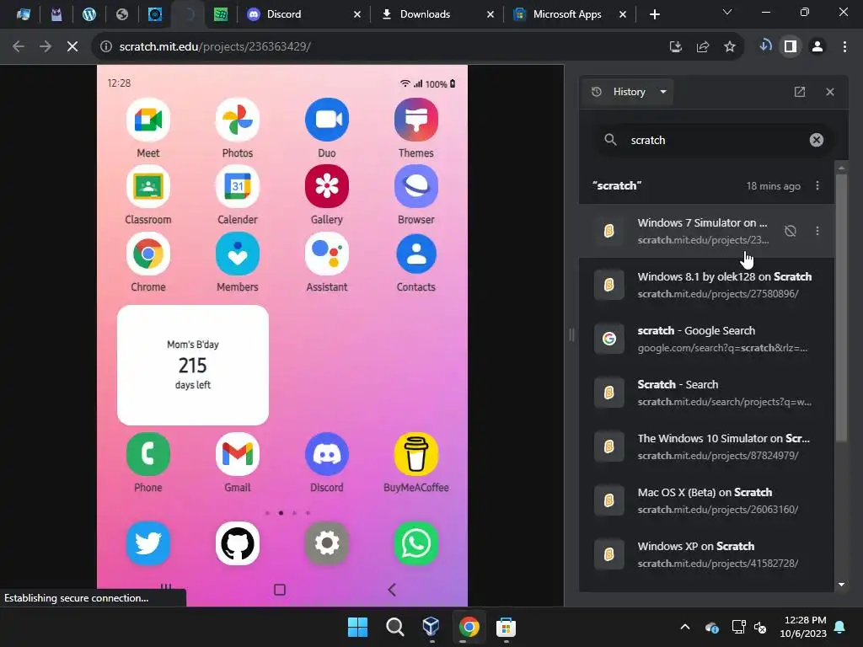Open The Windows 10 Simulator entry
Viewport: 863px width, 647px height.
point(707,446)
